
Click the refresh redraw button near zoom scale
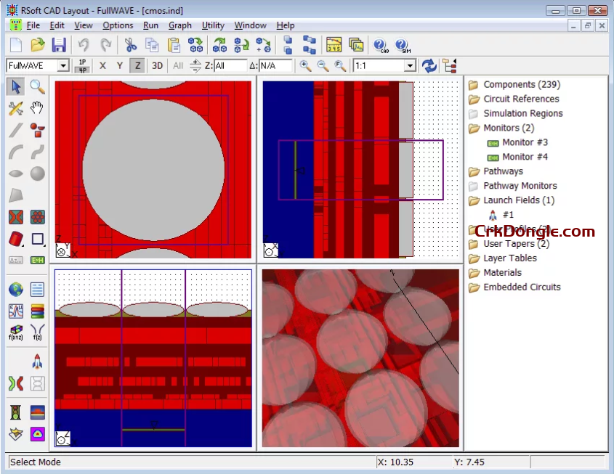(428, 65)
